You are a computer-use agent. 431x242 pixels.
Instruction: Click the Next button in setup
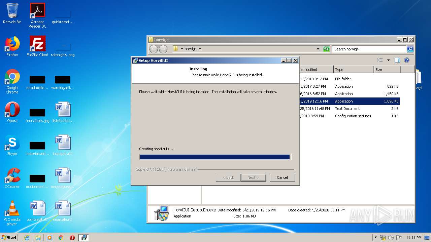click(x=253, y=177)
